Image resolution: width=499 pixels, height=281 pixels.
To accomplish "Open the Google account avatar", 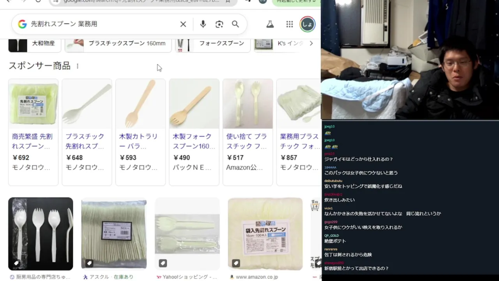I will (x=307, y=24).
